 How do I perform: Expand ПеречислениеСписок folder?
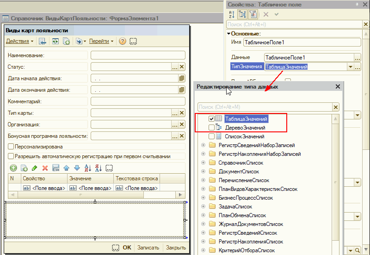tap(203, 180)
